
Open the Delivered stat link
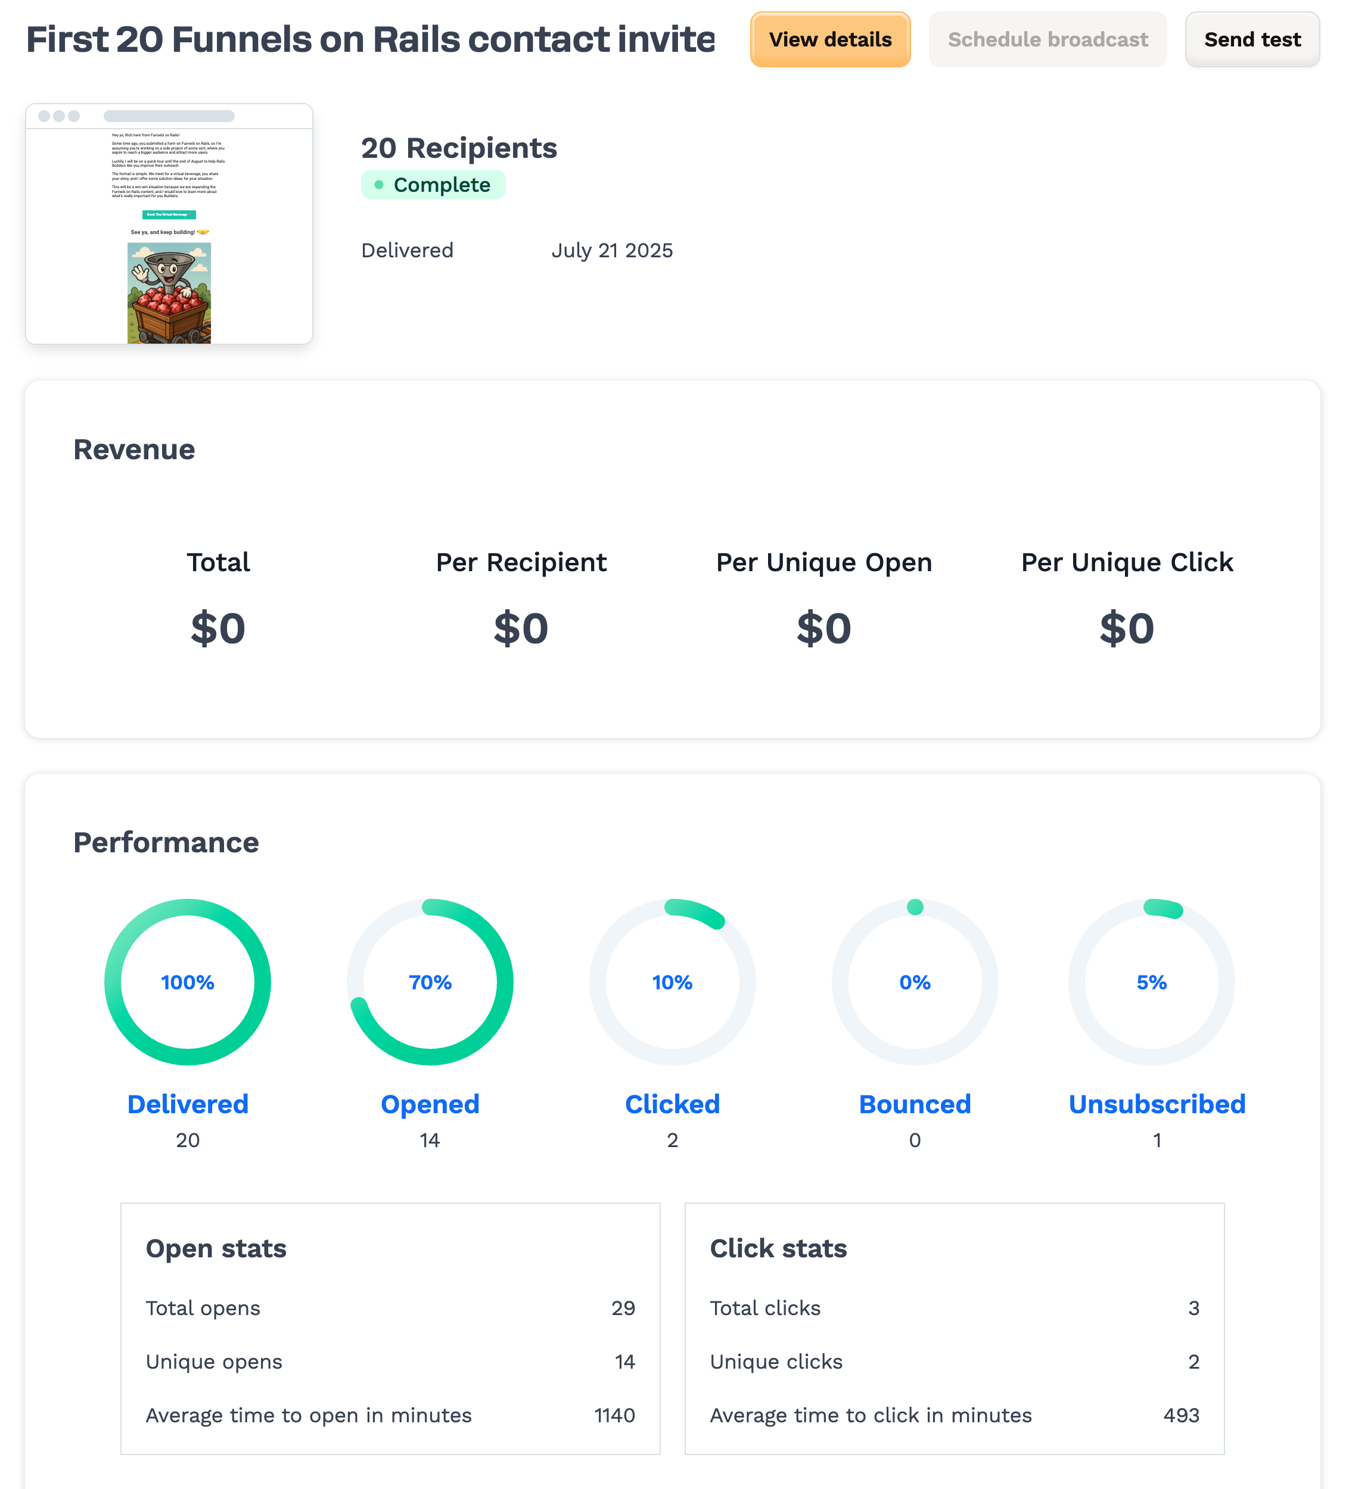tap(188, 1104)
